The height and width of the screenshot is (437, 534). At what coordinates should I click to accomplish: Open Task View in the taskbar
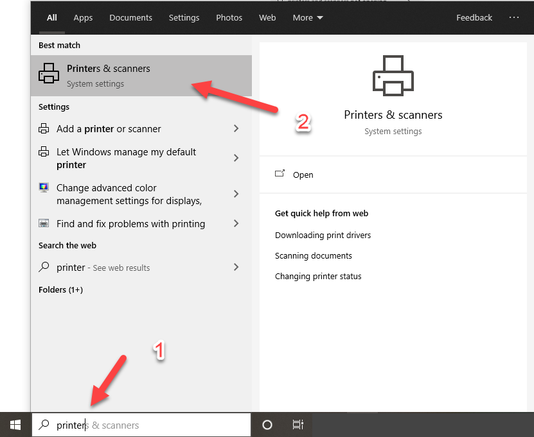click(298, 425)
